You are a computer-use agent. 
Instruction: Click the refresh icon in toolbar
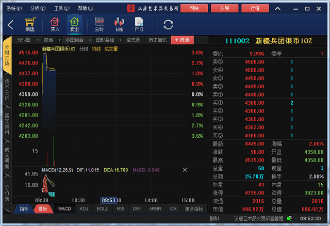(168, 25)
